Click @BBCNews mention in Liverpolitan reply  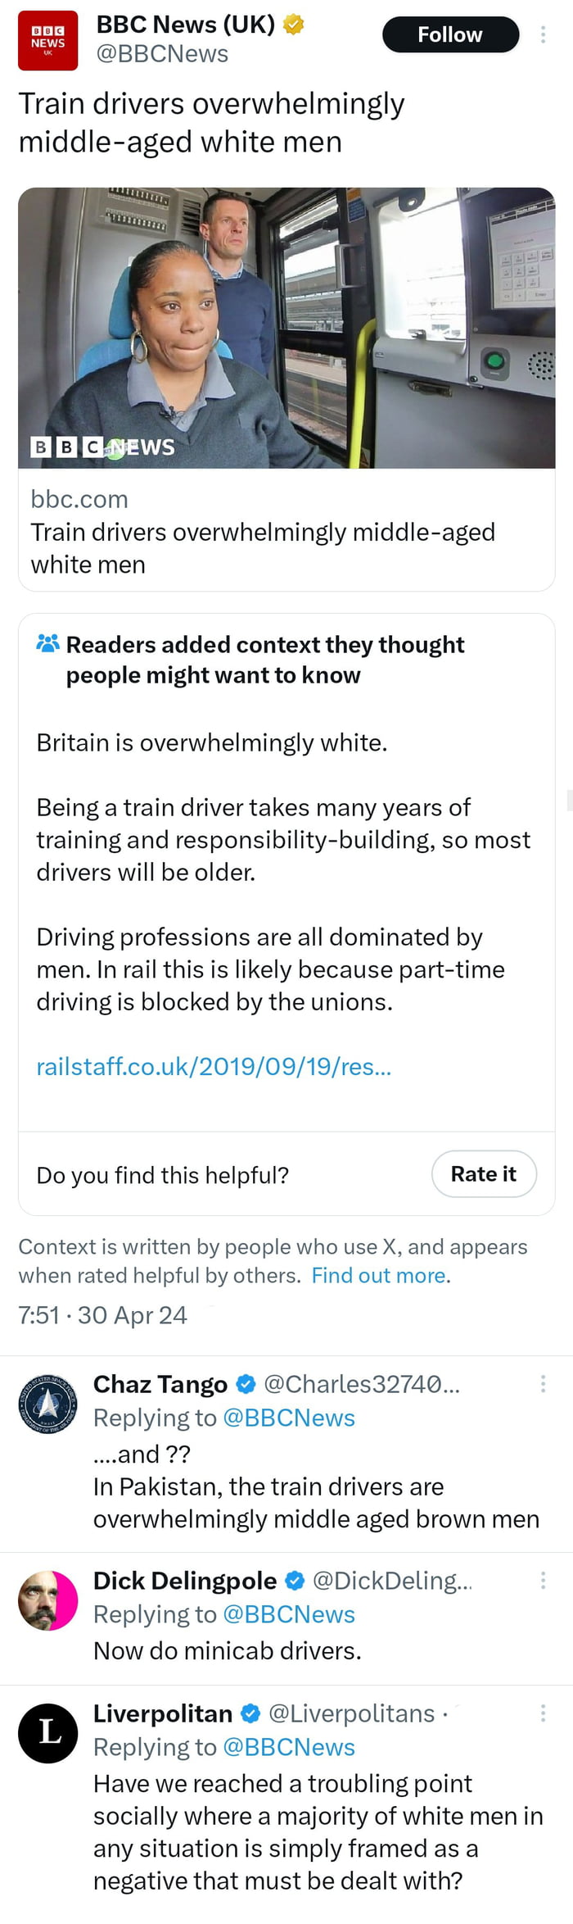pos(288,1747)
